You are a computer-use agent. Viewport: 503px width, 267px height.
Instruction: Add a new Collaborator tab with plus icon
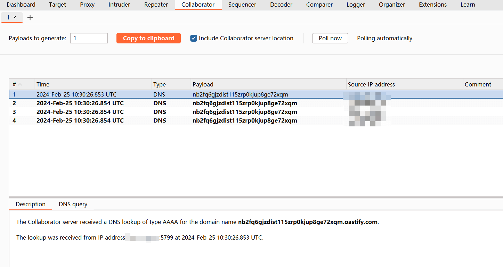tap(30, 17)
